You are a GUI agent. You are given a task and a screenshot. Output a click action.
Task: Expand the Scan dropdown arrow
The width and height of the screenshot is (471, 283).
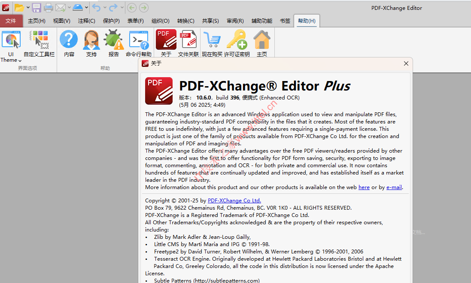(86, 7)
